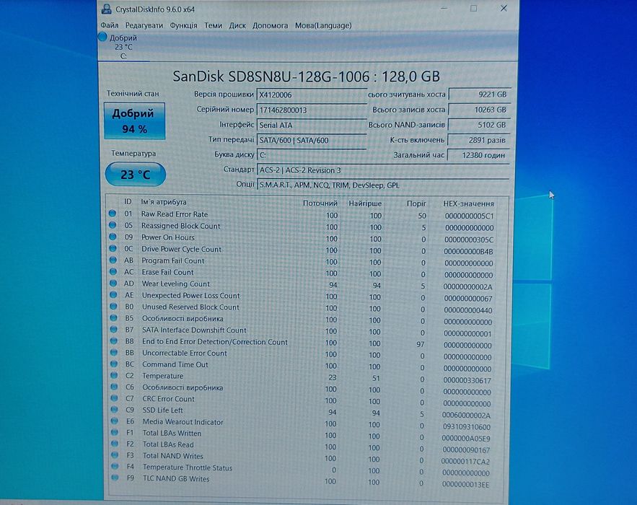Viewport: 637px width, 505px height.
Task: Click the power on count 2891 разів
Action: click(478, 140)
